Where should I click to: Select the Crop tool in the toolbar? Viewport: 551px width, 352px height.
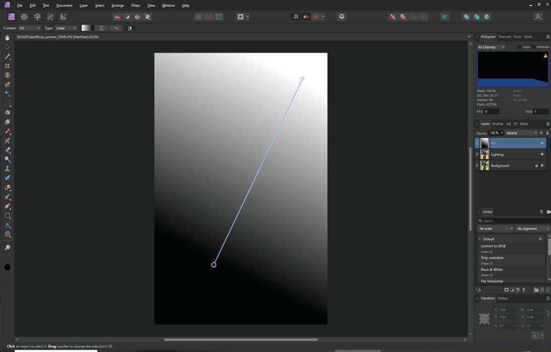pos(7,66)
